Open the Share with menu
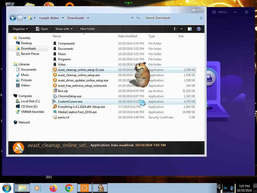This screenshot has width=257, height=193. coord(64,29)
